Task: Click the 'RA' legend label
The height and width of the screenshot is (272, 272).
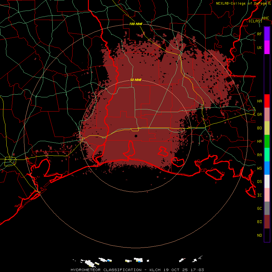Action: click(x=259, y=155)
